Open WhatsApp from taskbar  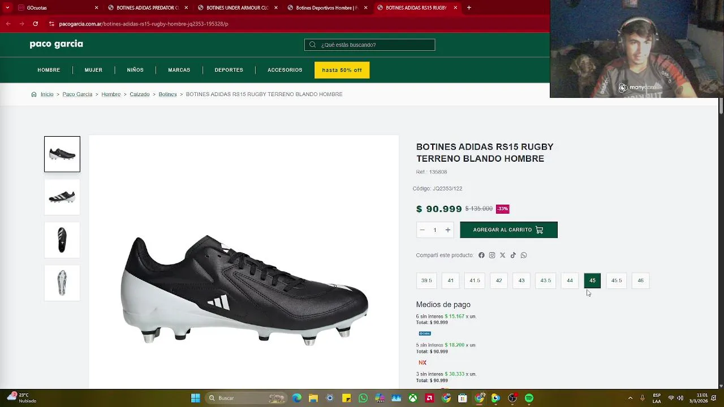point(363,398)
